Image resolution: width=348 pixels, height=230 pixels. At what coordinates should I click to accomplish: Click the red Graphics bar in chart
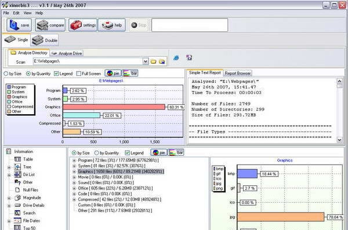(114, 107)
